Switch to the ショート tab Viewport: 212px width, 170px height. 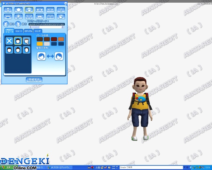point(19,31)
